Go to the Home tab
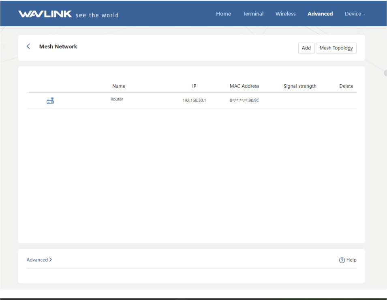The image size is (387, 300). [x=223, y=14]
